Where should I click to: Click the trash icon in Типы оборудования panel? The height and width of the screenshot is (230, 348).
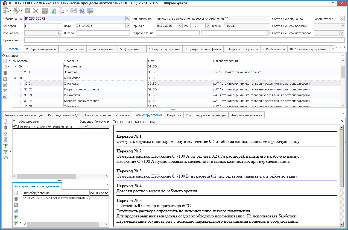point(5,128)
